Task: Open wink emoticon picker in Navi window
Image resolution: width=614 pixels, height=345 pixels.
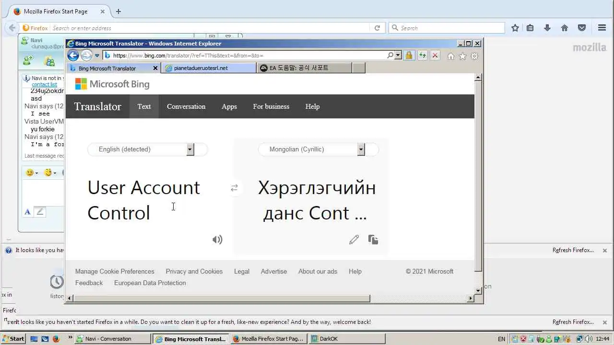Action: coord(50,172)
